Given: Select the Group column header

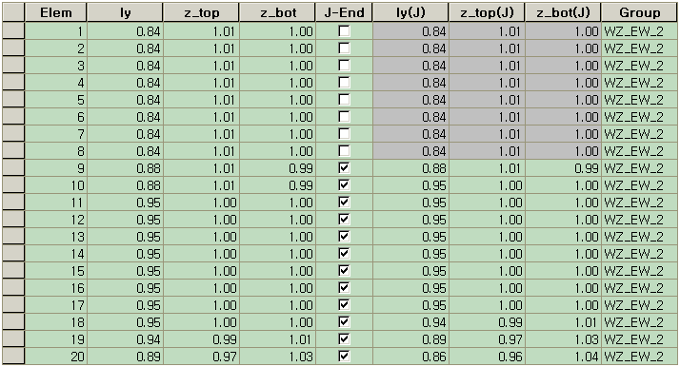Looking at the screenshot, I should click(x=639, y=12).
